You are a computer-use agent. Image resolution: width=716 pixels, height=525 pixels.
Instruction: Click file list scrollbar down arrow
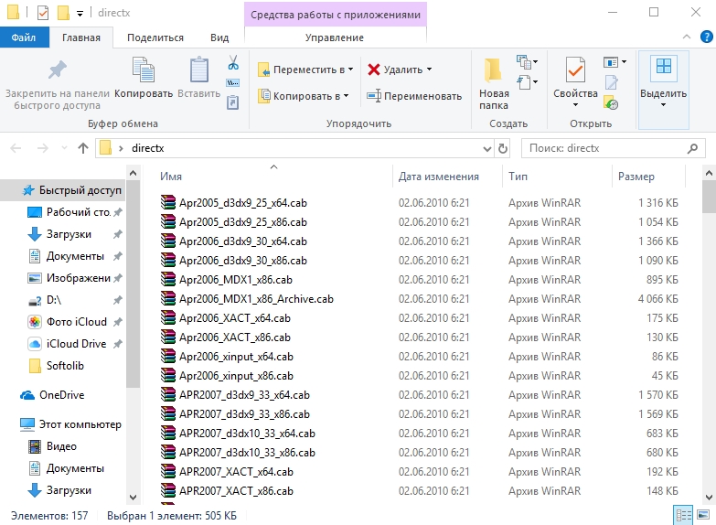pyautogui.click(x=709, y=498)
